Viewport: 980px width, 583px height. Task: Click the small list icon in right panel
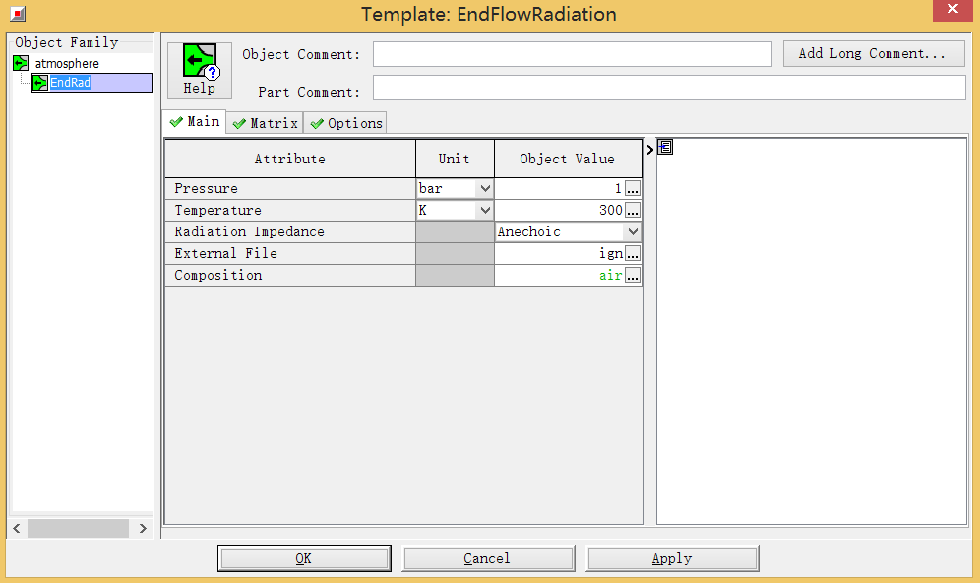pos(665,148)
